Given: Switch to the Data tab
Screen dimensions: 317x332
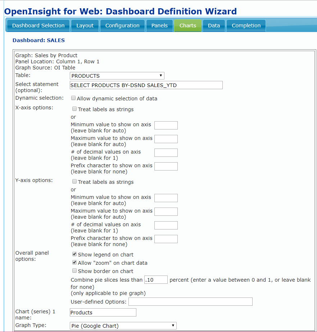Looking at the screenshot, I should (x=214, y=26).
